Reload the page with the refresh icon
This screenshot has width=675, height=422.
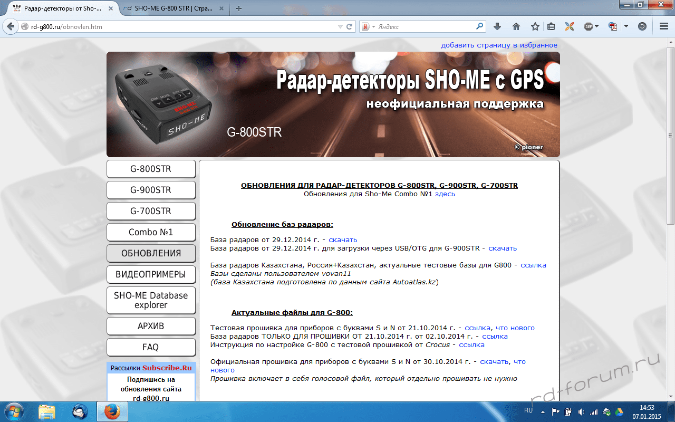[349, 26]
